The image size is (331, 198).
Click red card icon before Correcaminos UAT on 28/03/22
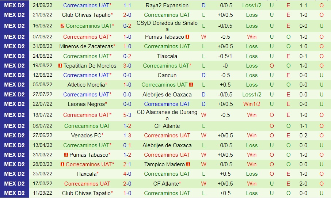click(62, 164)
